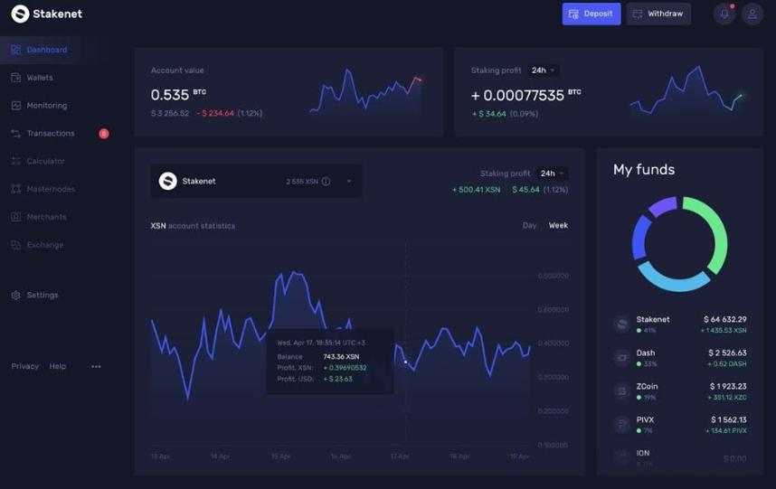This screenshot has width=776, height=489.
Task: Click the Calculator icon in sidebar
Action: (16, 161)
